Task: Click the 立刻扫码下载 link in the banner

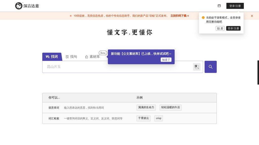Action: pos(178,15)
